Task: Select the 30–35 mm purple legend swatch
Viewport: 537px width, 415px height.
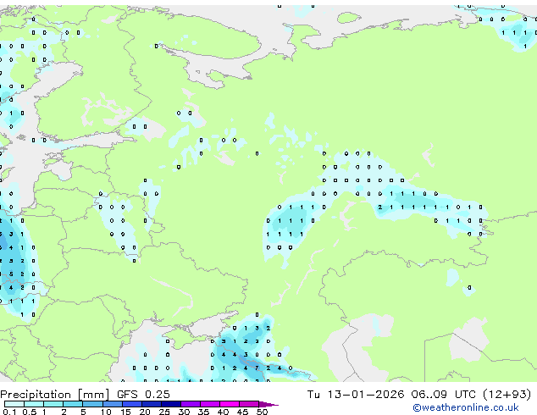Action: 190,404
